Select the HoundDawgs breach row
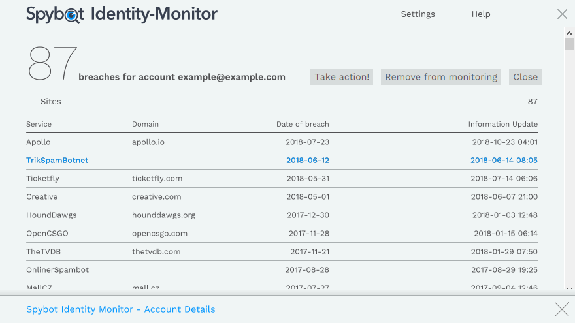 [51, 215]
